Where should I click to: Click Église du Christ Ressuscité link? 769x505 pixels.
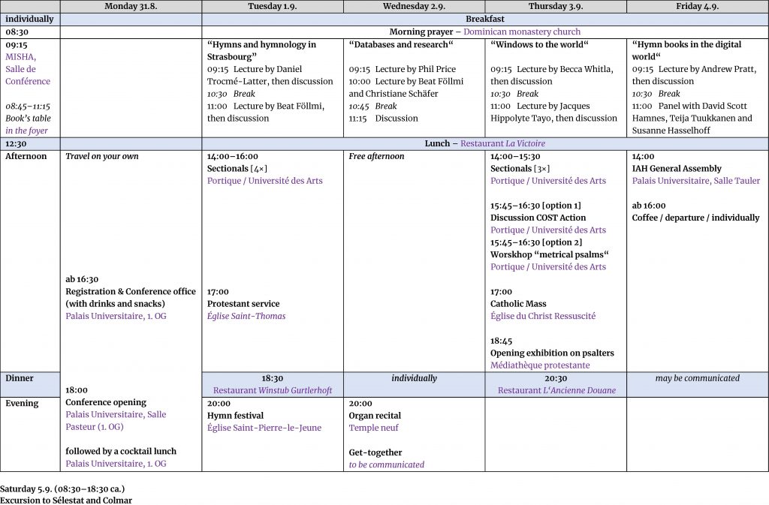(x=542, y=316)
